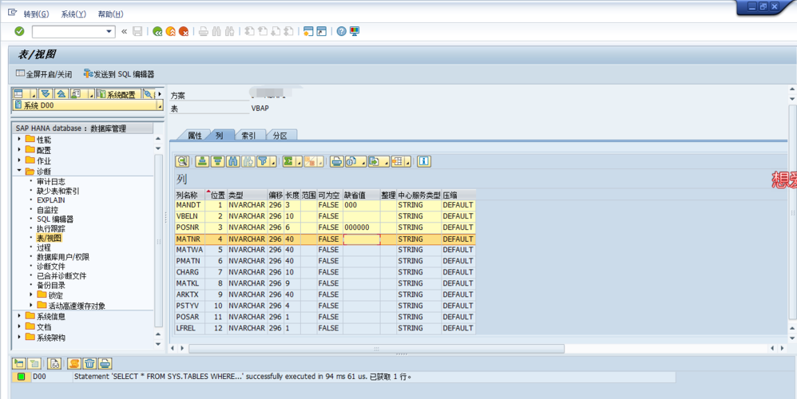Click the Export icon in grid toolbar

(x=375, y=161)
